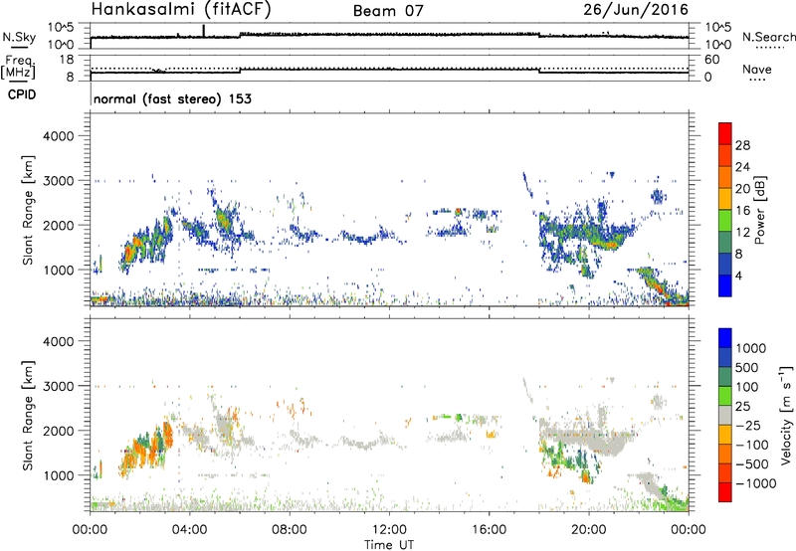796x551 pixels.
Task: Click the 20:00 time tick label
Action: coord(589,530)
